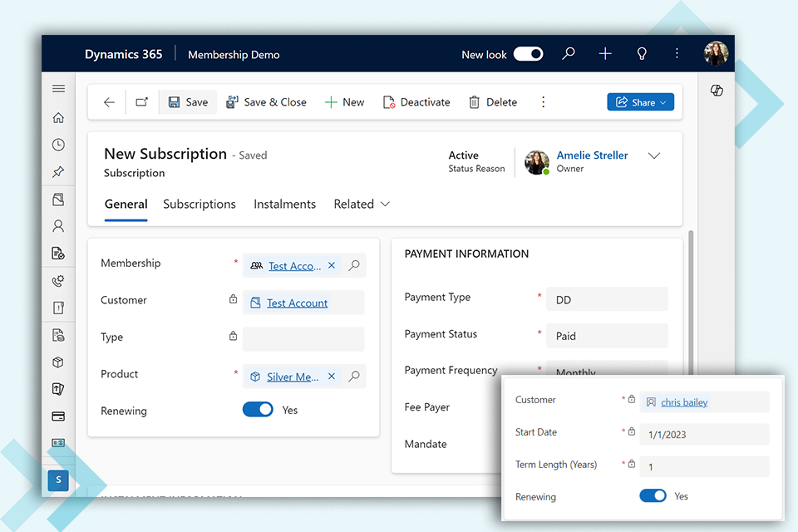Click the Pinned items pin icon
The image size is (798, 532).
[58, 172]
